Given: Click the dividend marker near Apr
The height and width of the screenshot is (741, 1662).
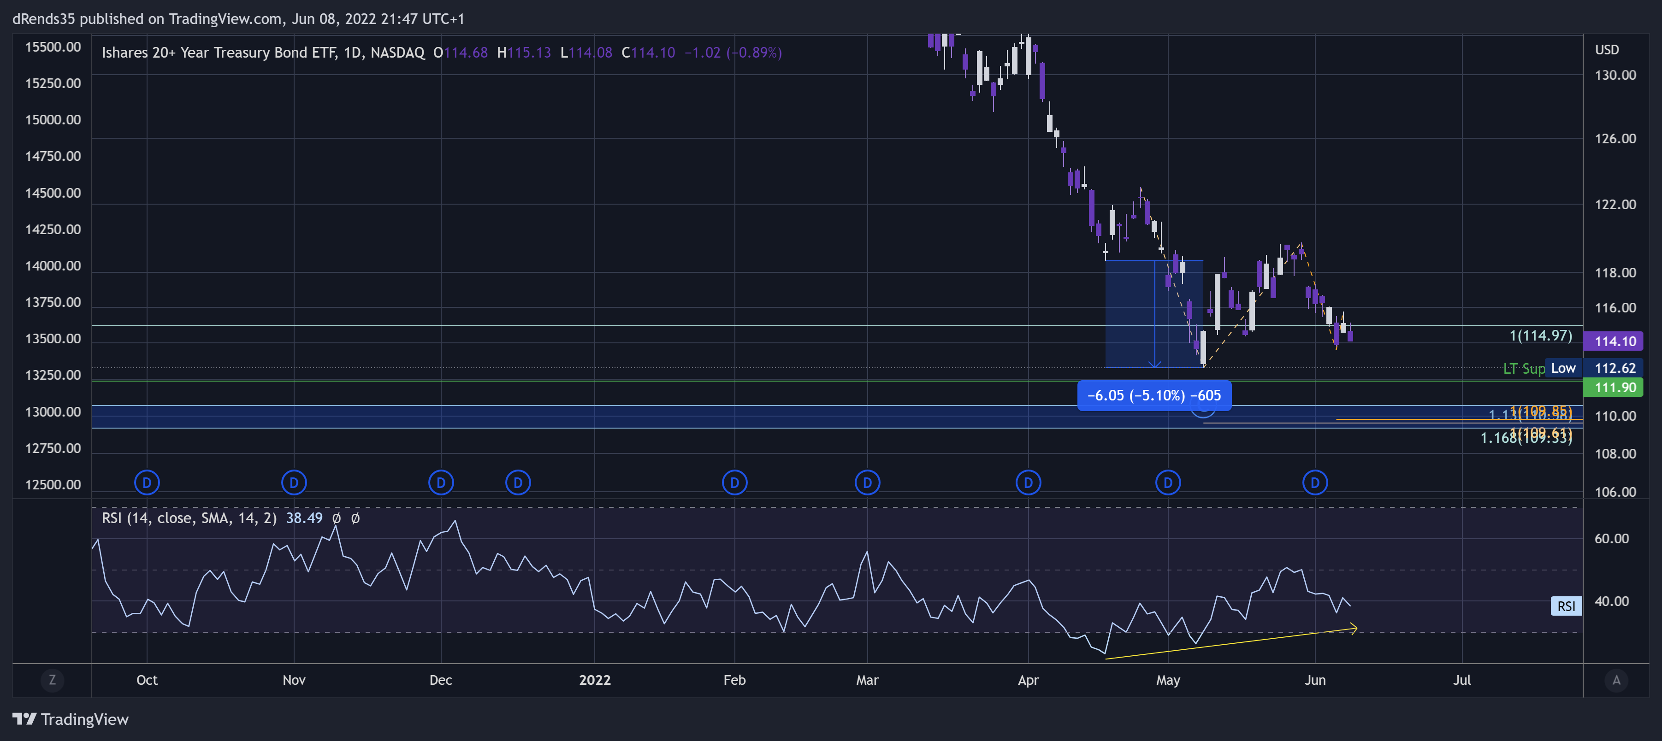Looking at the screenshot, I should pyautogui.click(x=1029, y=482).
